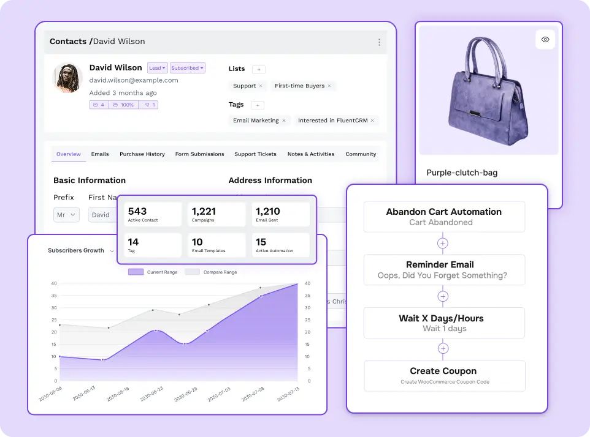
Task: Expand the Subscribers Growth chart dropdown
Action: pyautogui.click(x=112, y=251)
